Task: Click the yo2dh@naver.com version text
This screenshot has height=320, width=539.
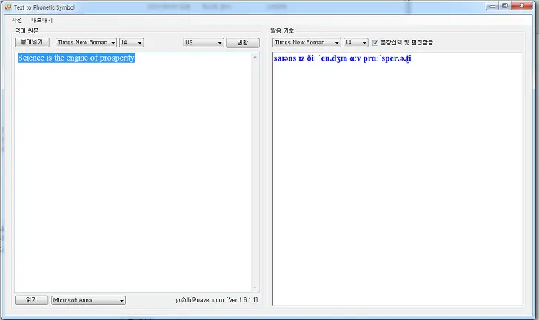Action: tap(217, 300)
